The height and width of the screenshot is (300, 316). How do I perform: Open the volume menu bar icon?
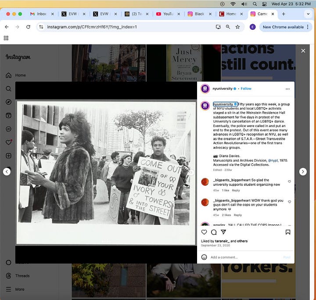point(244,4)
